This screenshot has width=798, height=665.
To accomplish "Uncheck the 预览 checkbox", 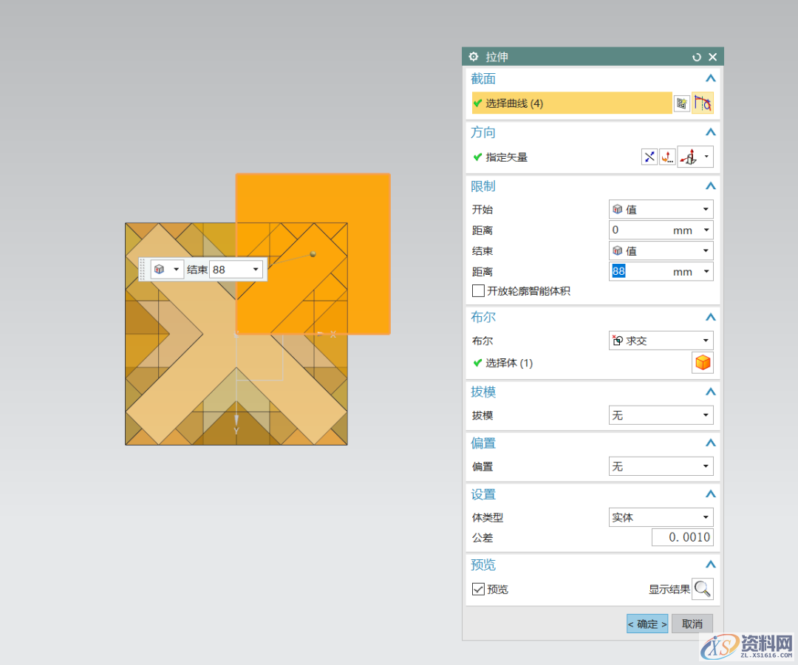I will point(477,589).
